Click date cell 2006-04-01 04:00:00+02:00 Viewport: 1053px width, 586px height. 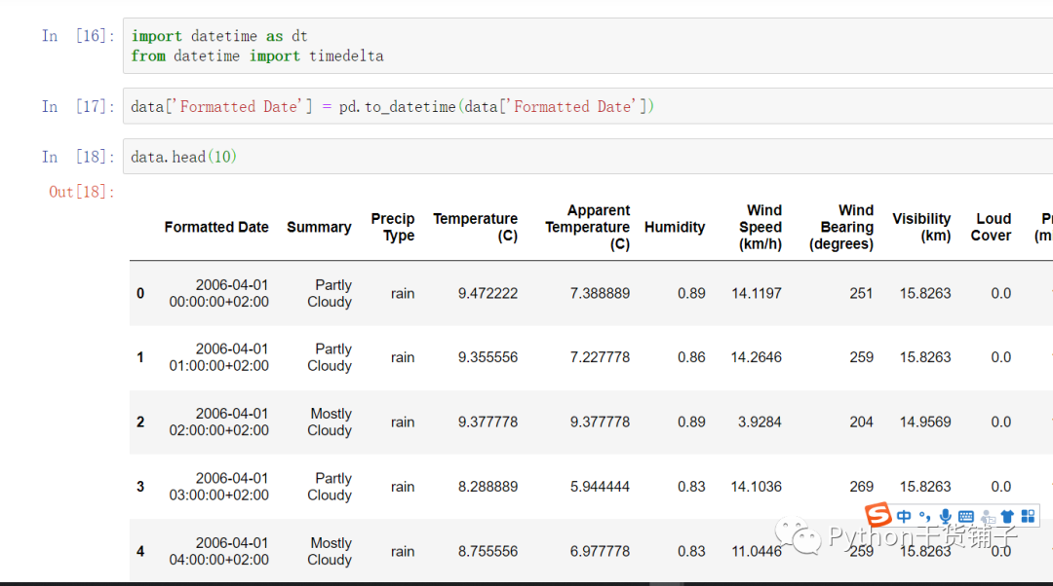(x=219, y=551)
